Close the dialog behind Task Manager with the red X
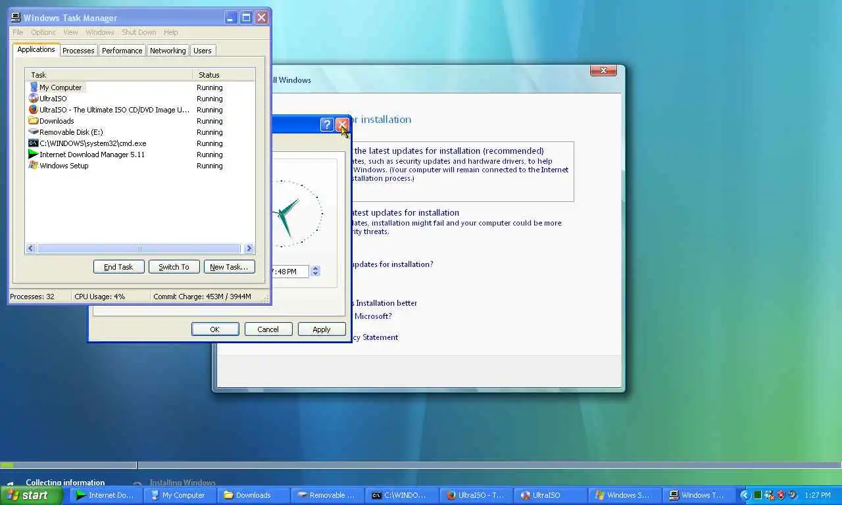The height and width of the screenshot is (505, 842). pyautogui.click(x=341, y=125)
